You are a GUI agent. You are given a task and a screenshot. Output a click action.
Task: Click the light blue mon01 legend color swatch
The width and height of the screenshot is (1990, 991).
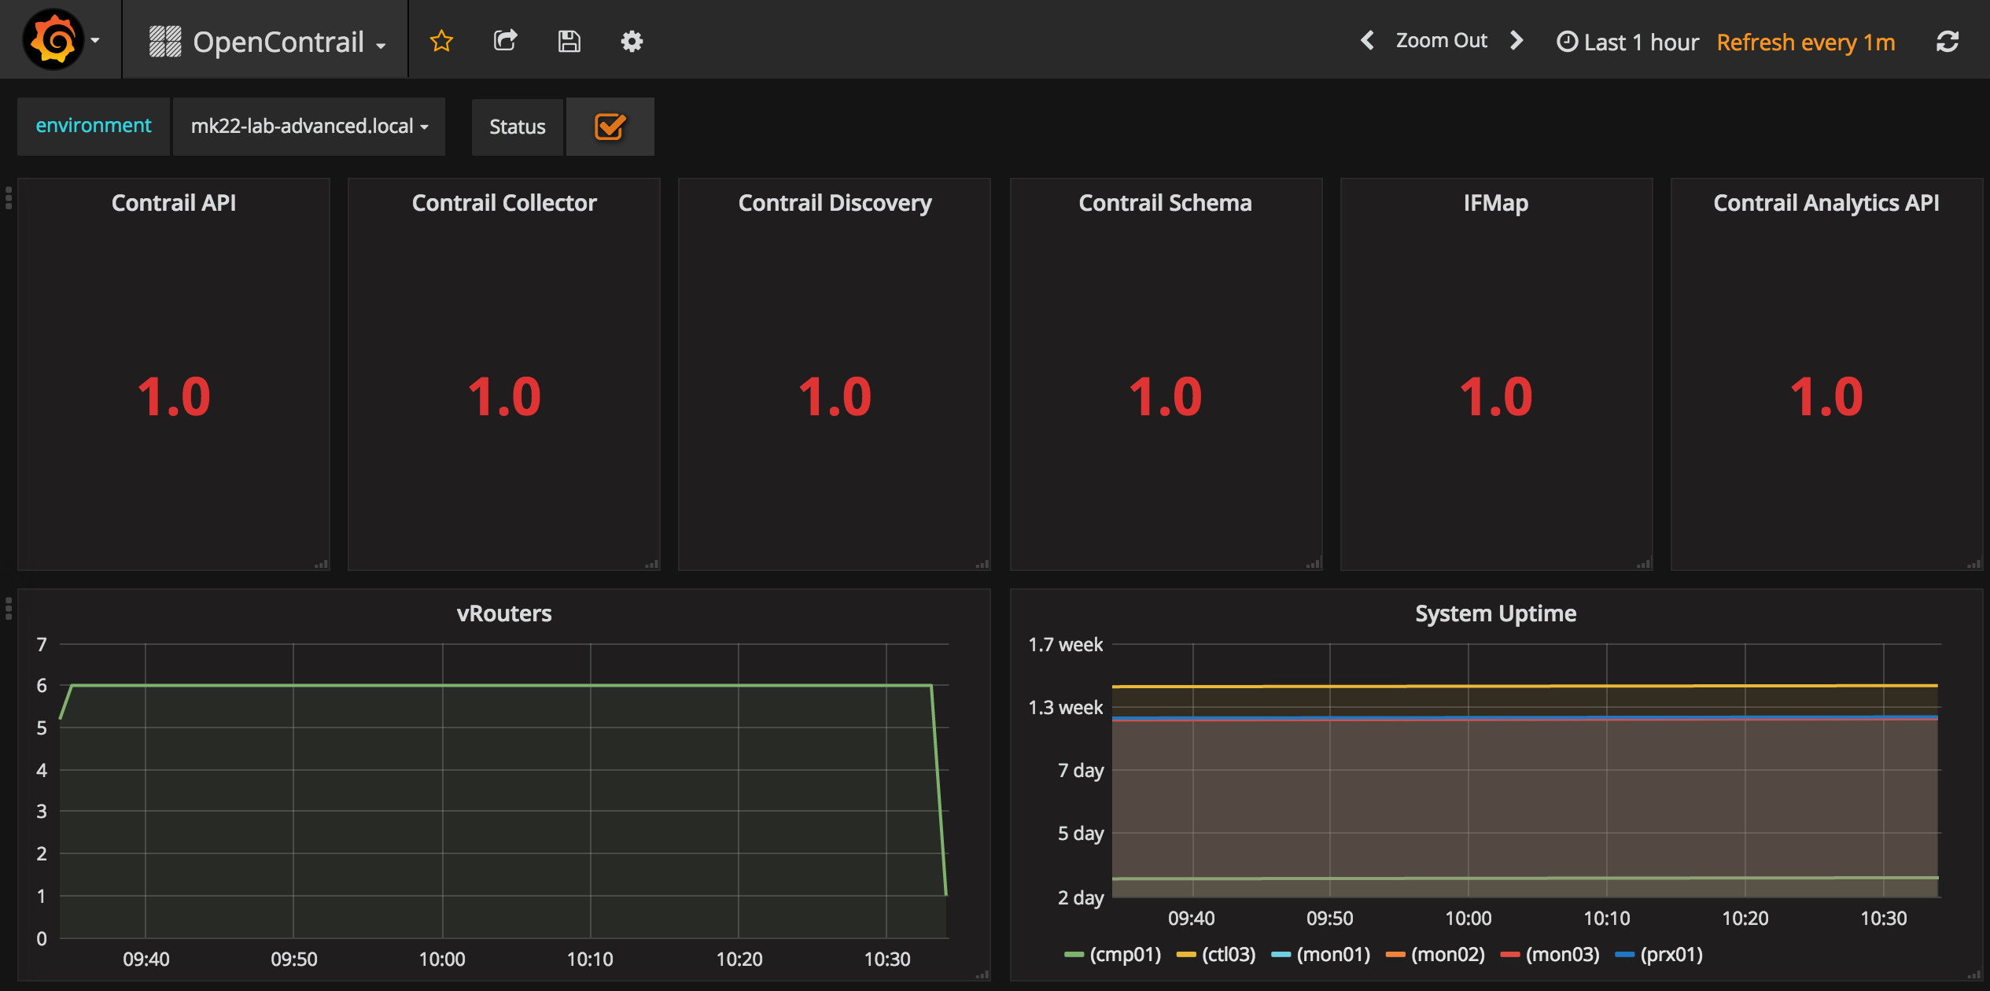[1281, 955]
